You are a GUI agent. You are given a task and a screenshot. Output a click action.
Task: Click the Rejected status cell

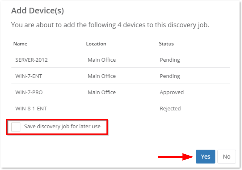(x=170, y=108)
